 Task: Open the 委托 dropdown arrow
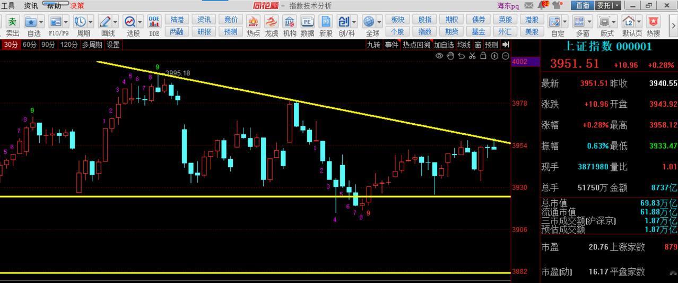pos(617,5)
